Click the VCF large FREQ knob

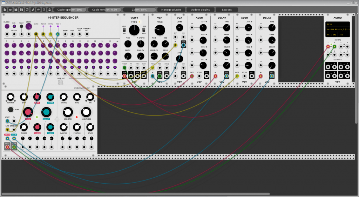[160, 30]
